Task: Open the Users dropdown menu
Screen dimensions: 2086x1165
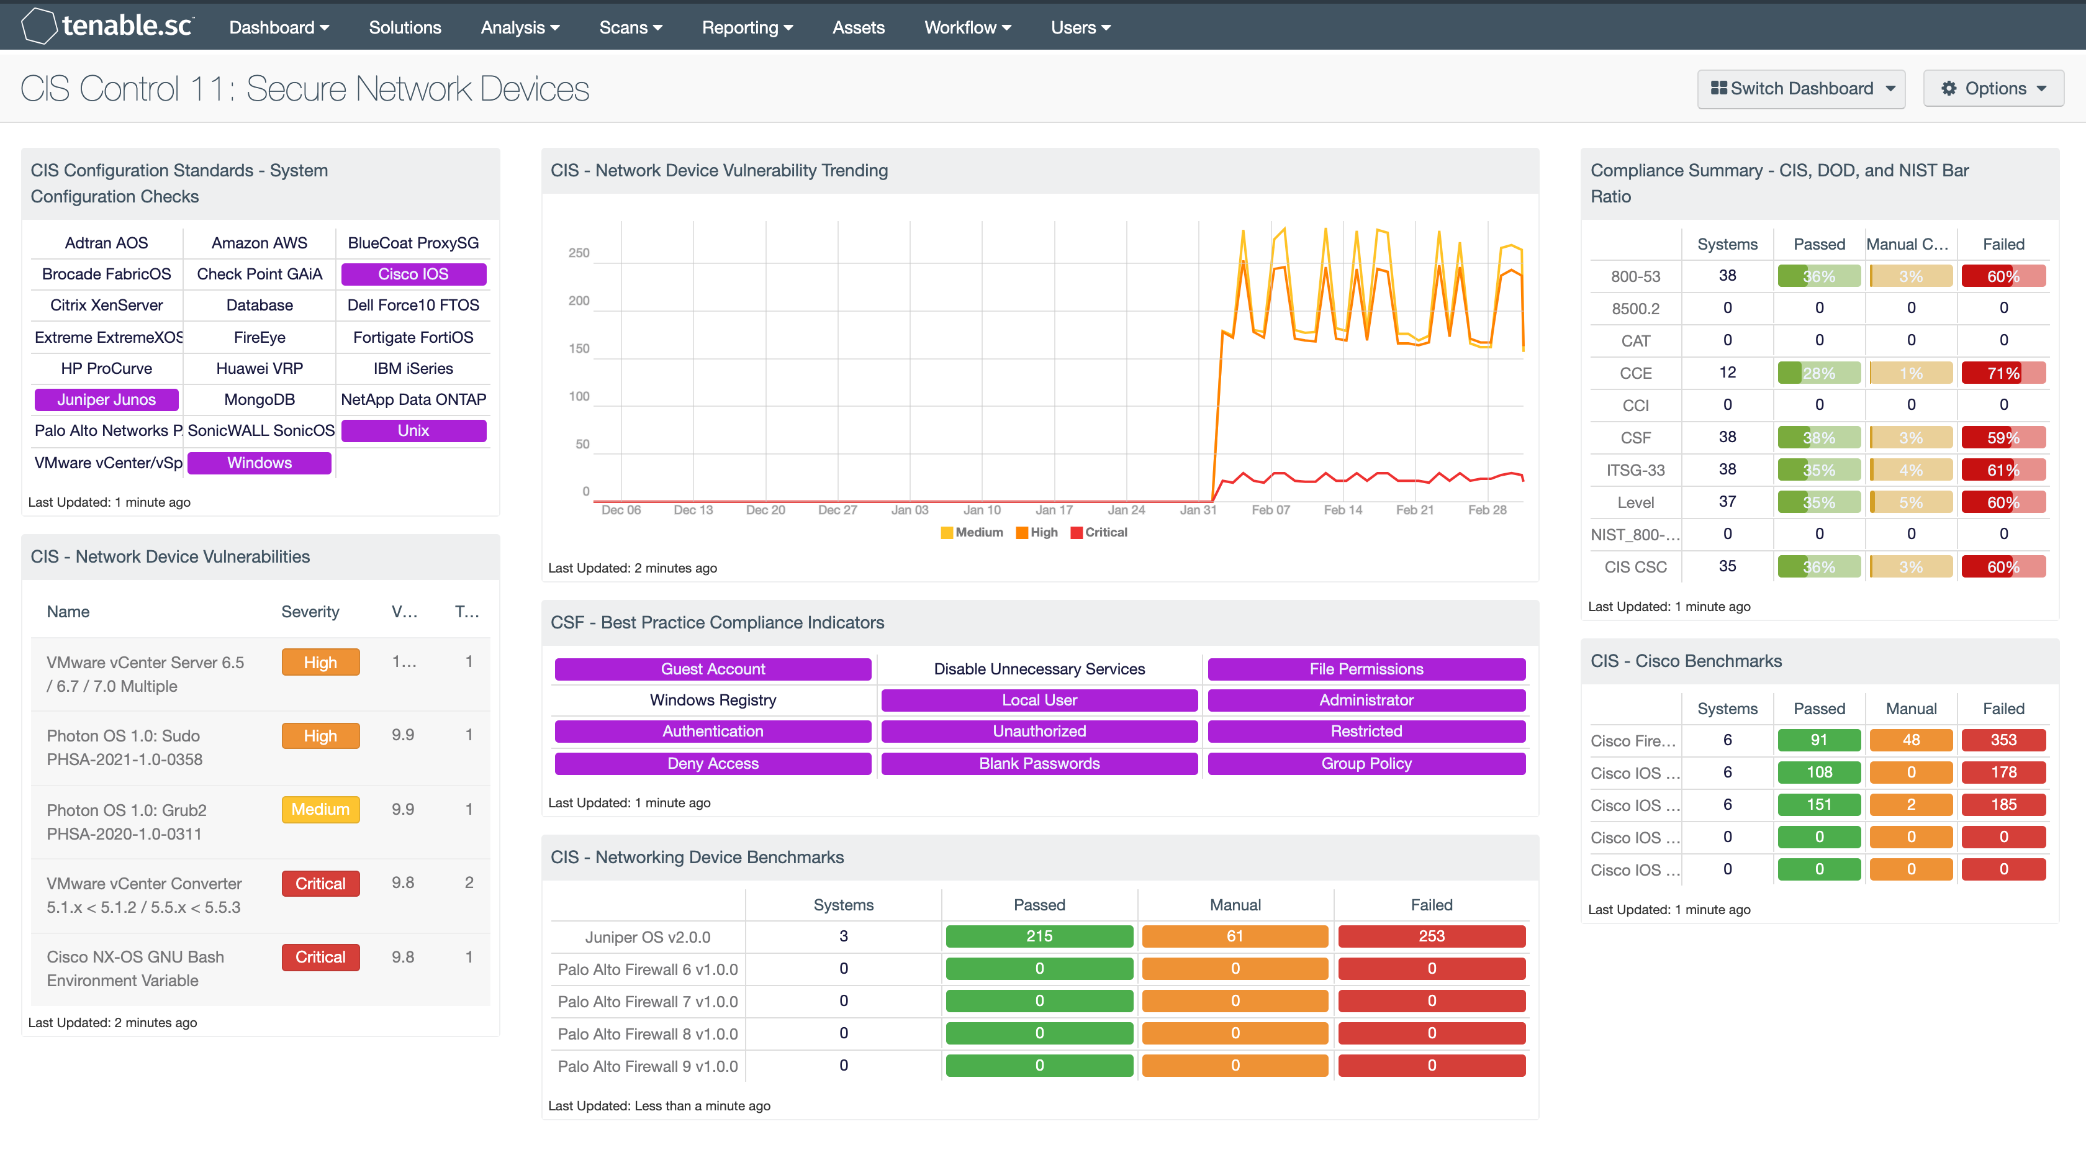Action: (x=1081, y=26)
